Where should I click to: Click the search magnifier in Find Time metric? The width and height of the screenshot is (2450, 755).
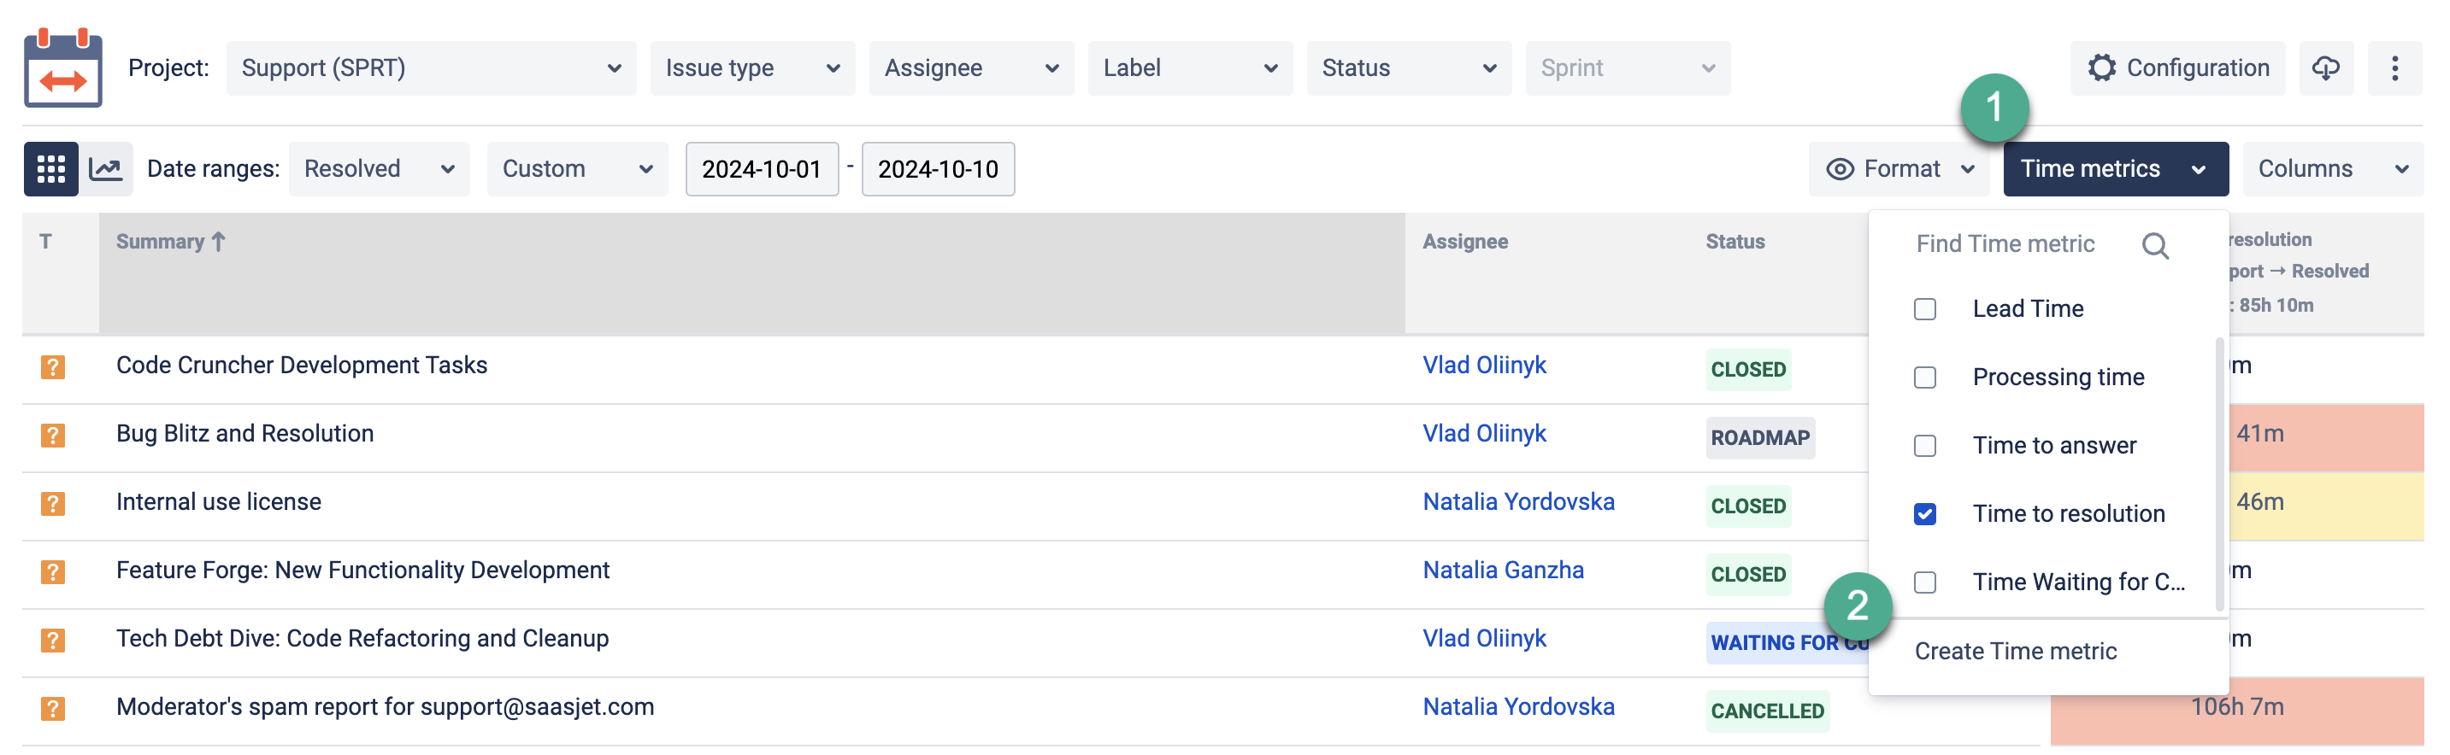2154,246
